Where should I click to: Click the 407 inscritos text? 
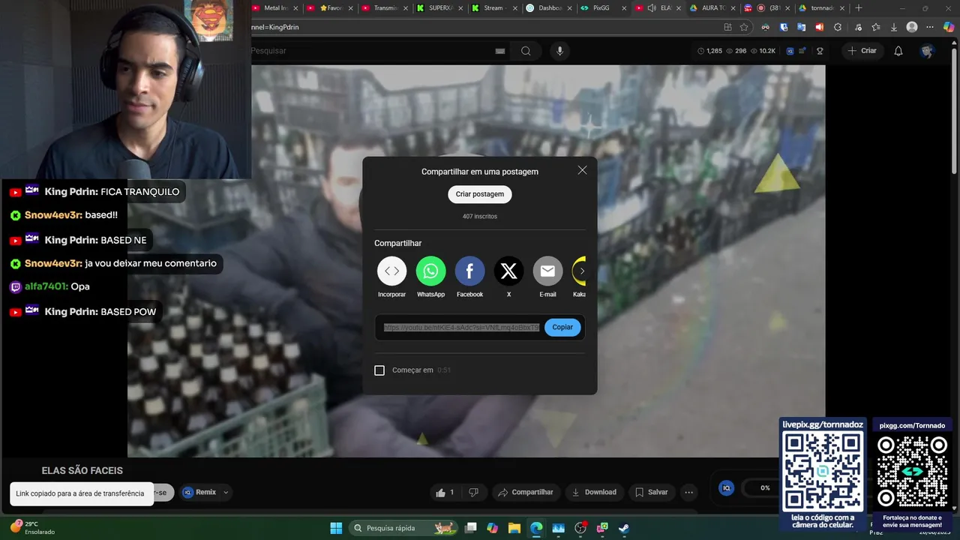pos(480,216)
